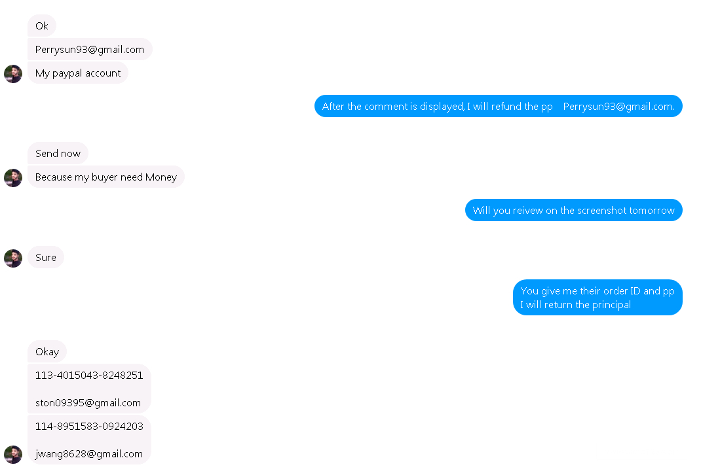The image size is (701, 473).
Task: Click the "Ok" message bubble
Action: 42,26
